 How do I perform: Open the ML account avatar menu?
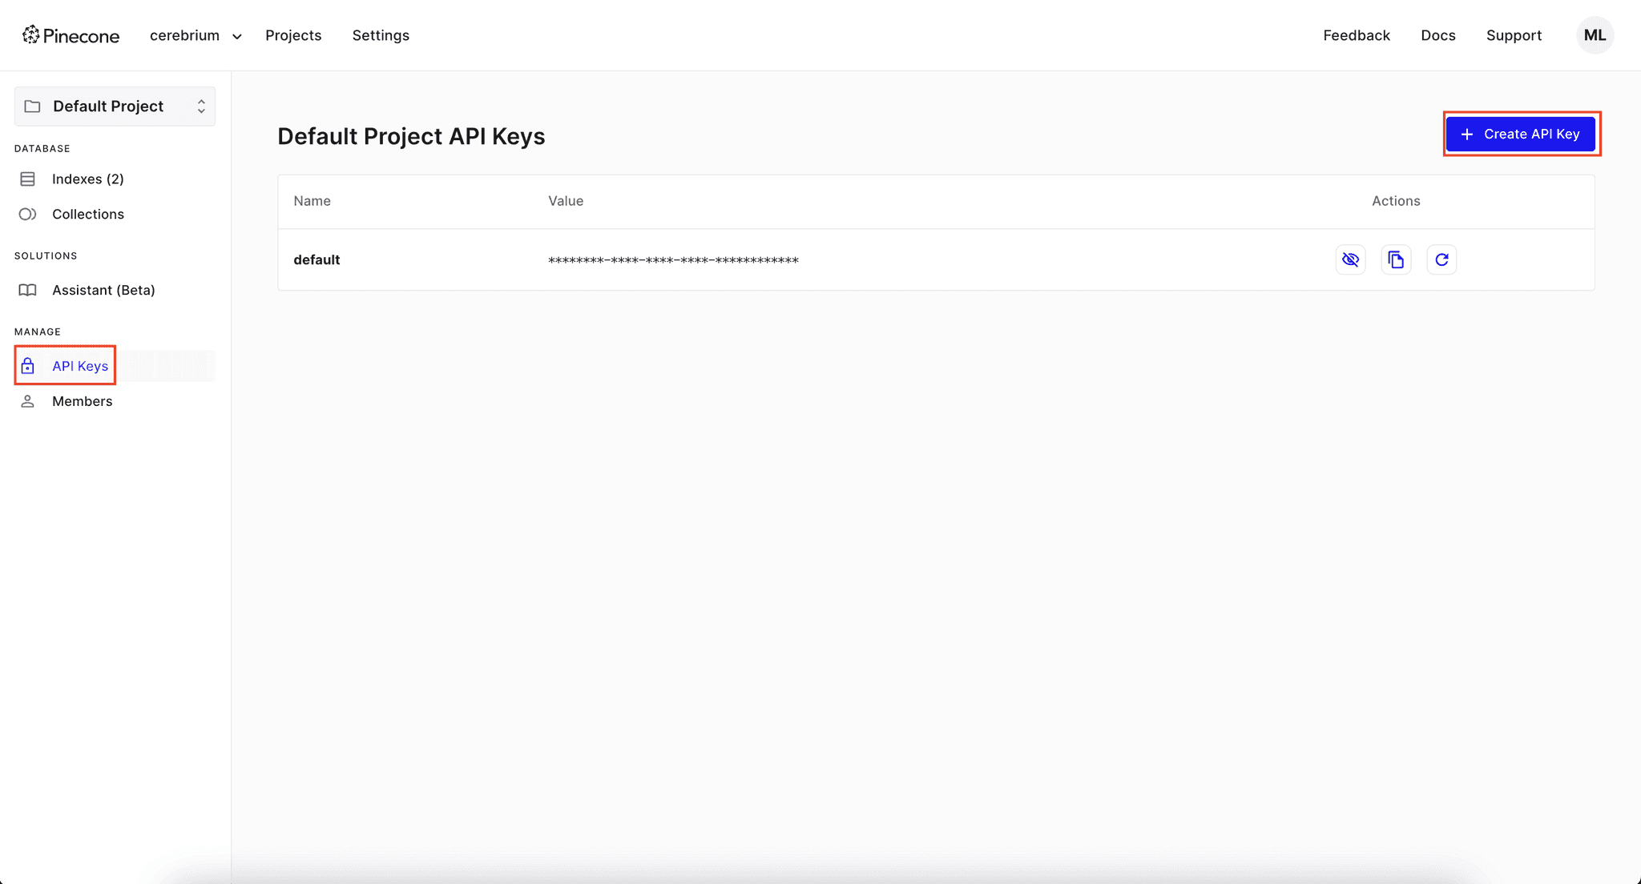[x=1595, y=35]
